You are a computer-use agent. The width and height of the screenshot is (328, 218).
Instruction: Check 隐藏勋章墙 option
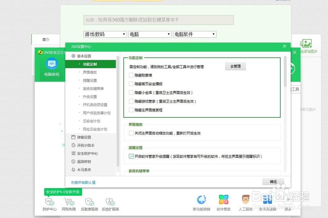pyautogui.click(x=131, y=75)
